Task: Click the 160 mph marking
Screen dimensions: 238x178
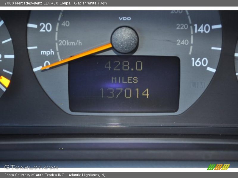Action: point(199,62)
